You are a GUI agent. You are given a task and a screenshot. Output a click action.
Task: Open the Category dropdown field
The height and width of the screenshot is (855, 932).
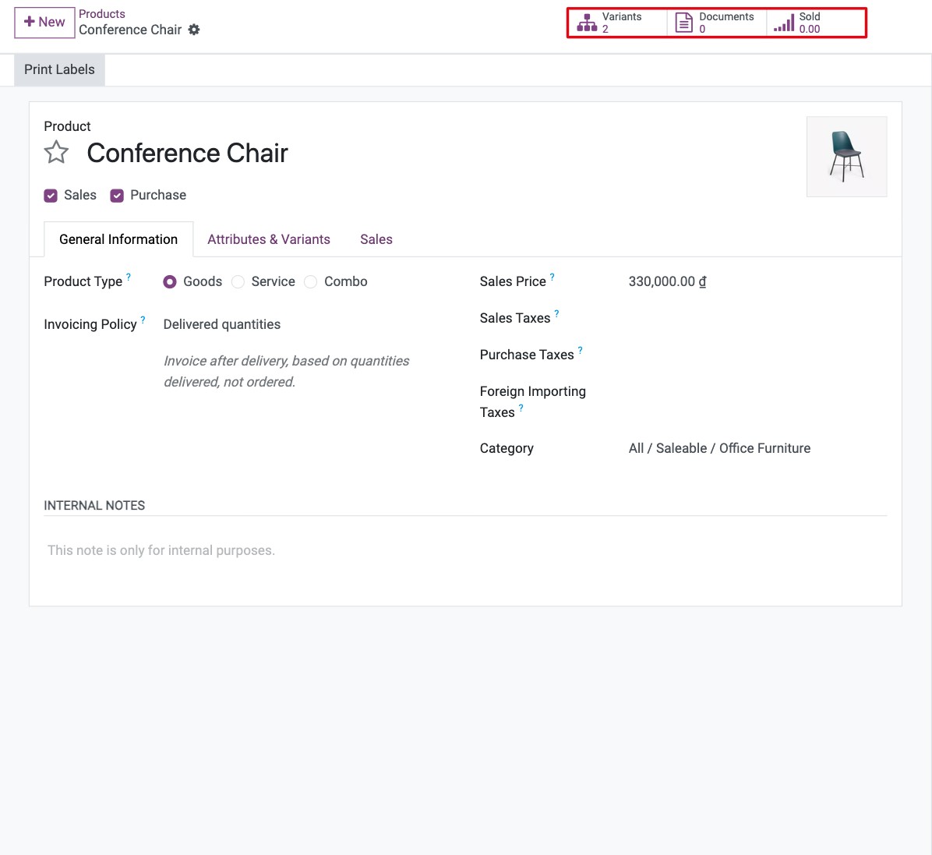[758, 448]
